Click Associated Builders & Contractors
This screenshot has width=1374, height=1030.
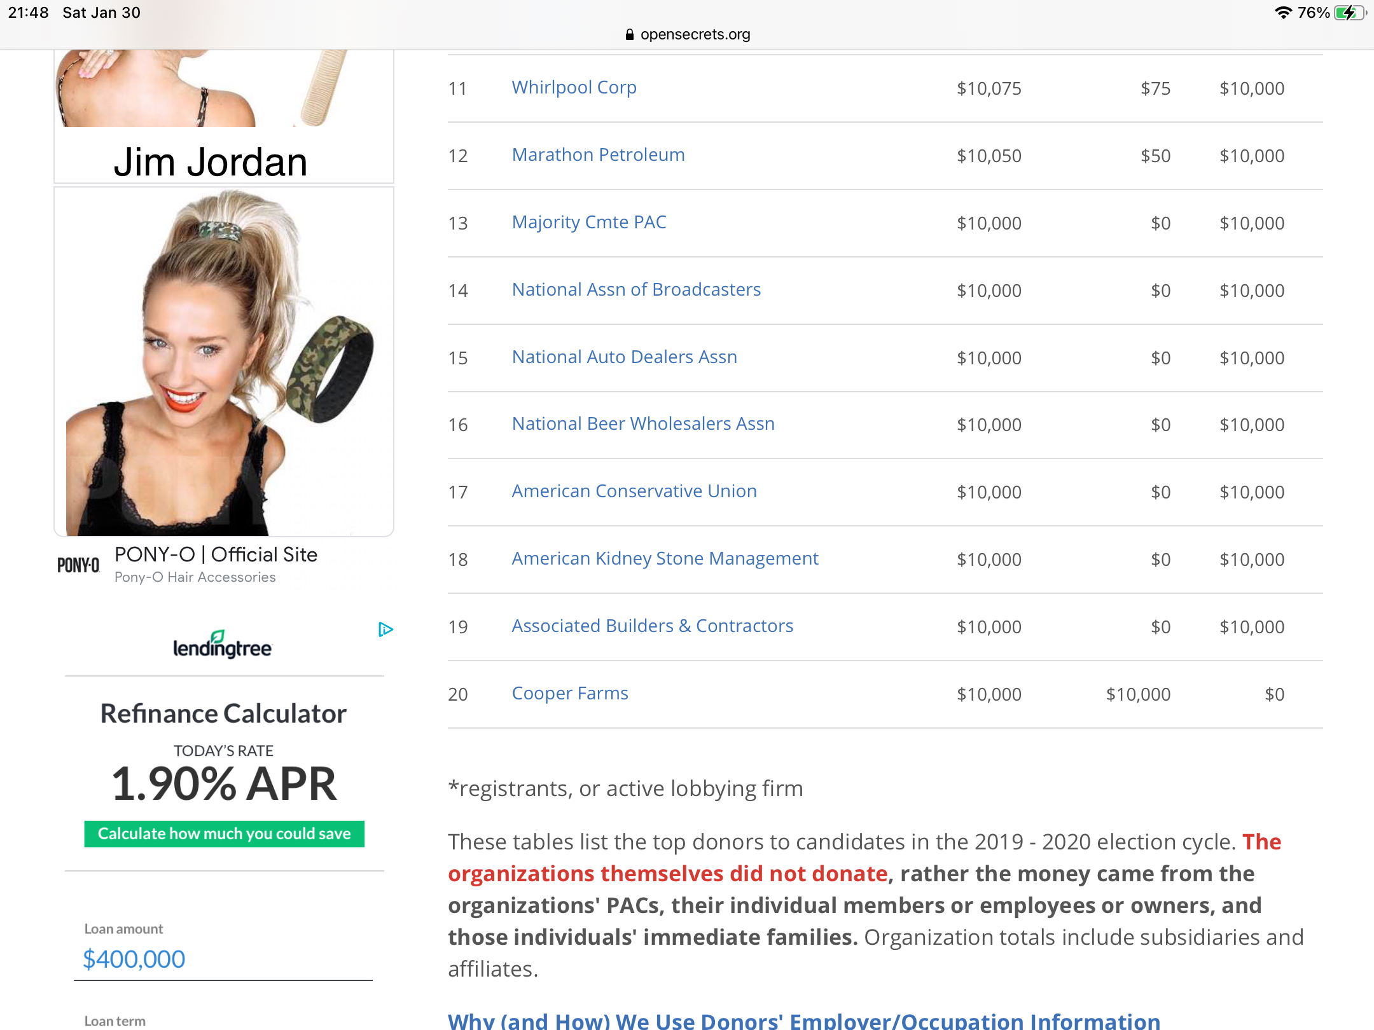coord(652,626)
